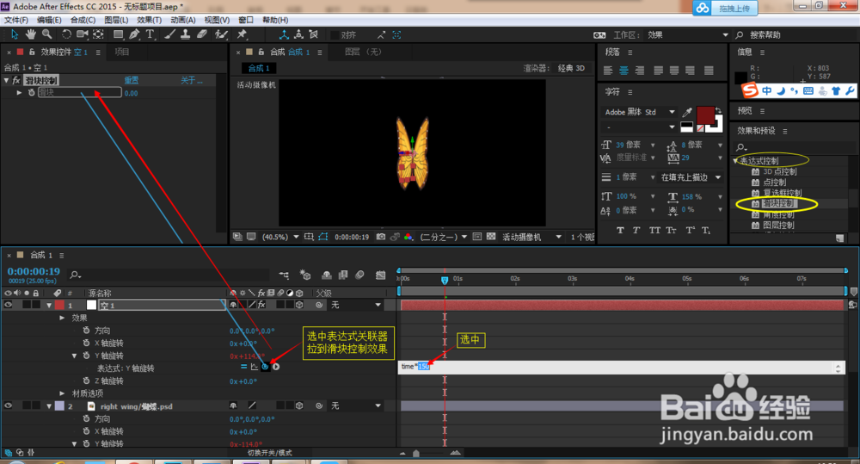Click the local axis mode icon
This screenshot has height=464, width=860.
coord(284,34)
